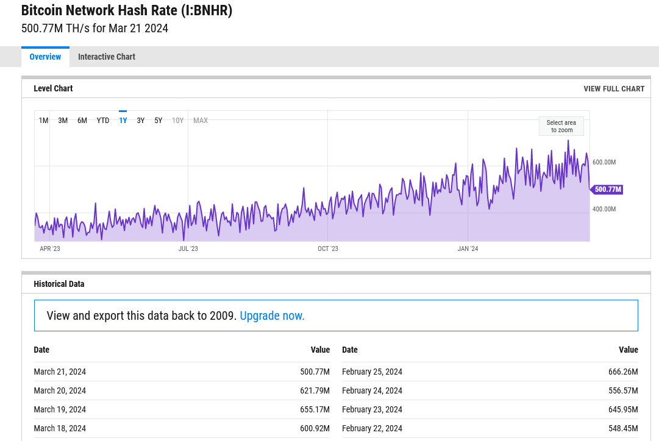Image resolution: width=659 pixels, height=441 pixels.
Task: Click the Bitcoin Network Hash Rate title
Action: pyautogui.click(x=127, y=10)
